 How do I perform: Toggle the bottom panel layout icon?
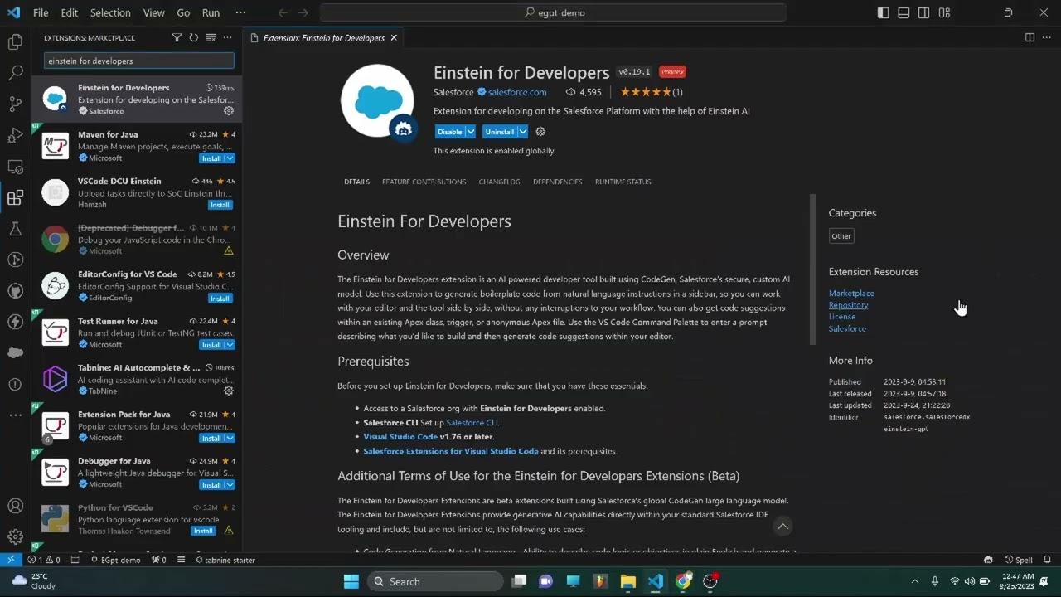click(904, 12)
